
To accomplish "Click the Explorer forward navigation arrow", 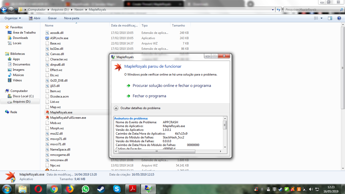I will click(x=11, y=10).
